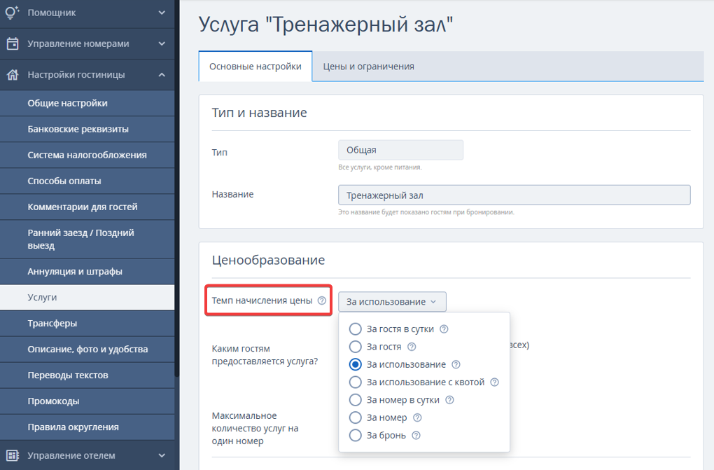Viewport: 714px width, 470px height.
Task: Click the lightbulb icon next to Помощник
Action: [x=13, y=13]
